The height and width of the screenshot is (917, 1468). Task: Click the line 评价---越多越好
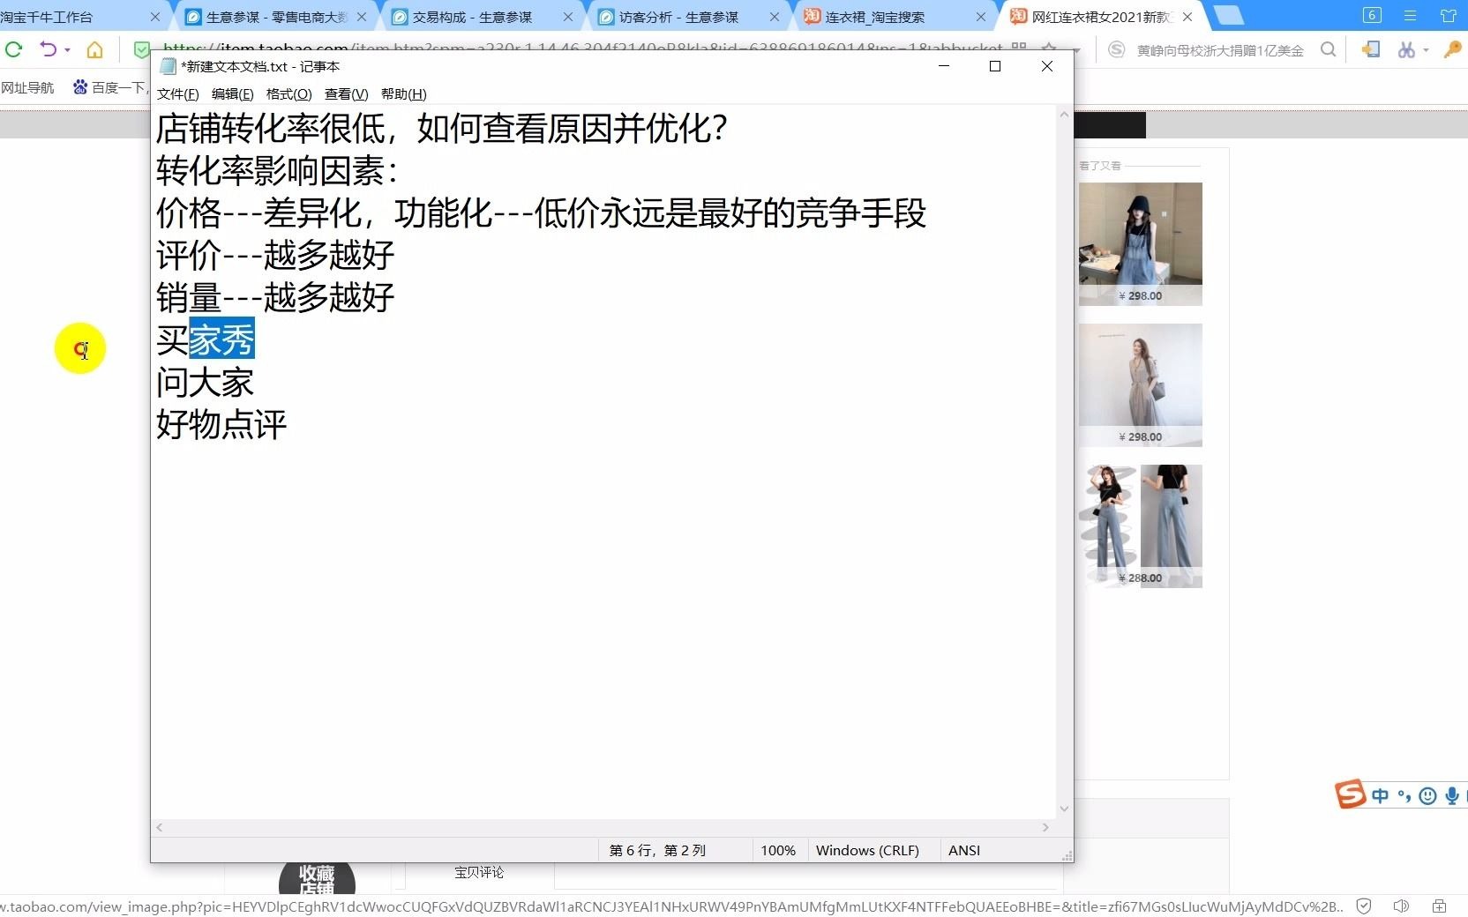coord(275,255)
